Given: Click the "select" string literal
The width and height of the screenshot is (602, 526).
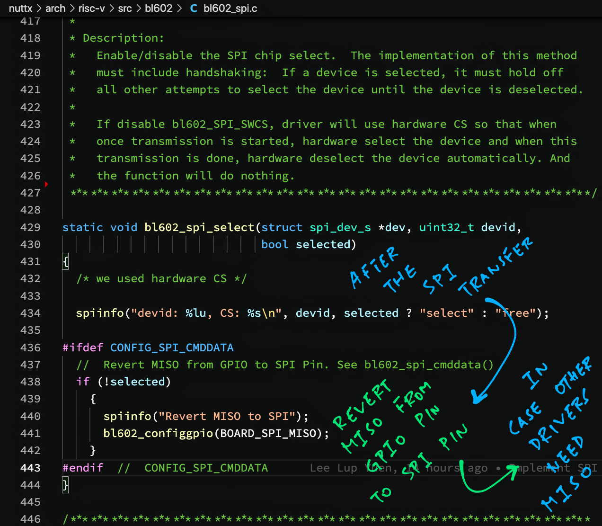Looking at the screenshot, I should pyautogui.click(x=446, y=313).
